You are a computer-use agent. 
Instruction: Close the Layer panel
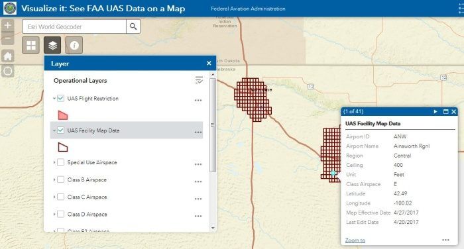tap(209, 64)
